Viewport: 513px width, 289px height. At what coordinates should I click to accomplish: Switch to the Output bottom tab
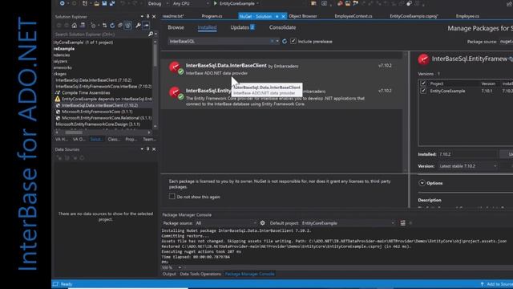click(169, 274)
